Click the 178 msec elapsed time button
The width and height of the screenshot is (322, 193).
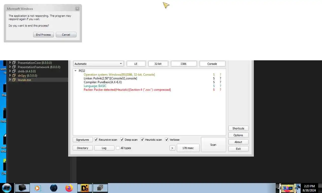188,148
